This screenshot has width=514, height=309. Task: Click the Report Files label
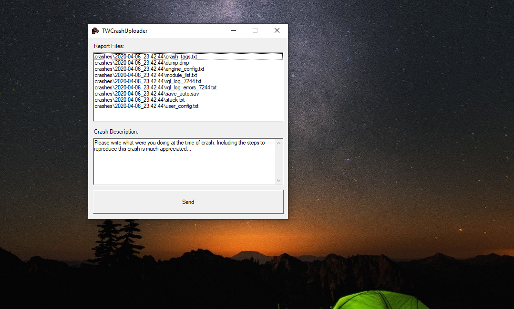coord(109,46)
